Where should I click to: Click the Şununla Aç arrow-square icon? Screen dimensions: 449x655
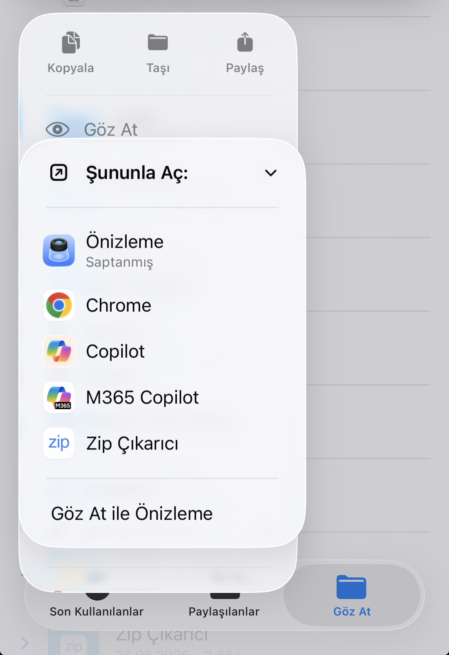point(59,173)
